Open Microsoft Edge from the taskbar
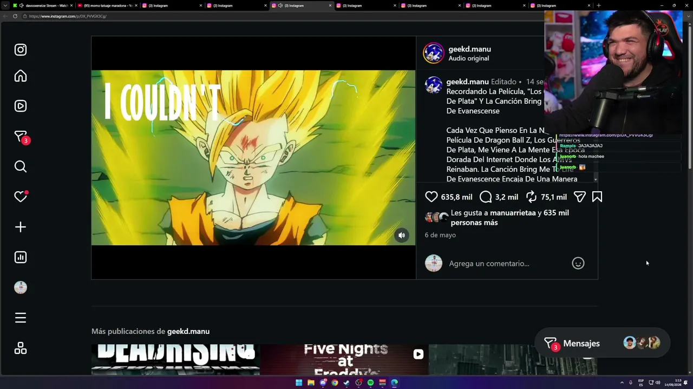Viewport: 693px width, 389px height. point(394,383)
